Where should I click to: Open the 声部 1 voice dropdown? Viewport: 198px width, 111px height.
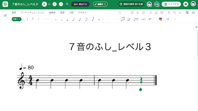tap(16, 19)
